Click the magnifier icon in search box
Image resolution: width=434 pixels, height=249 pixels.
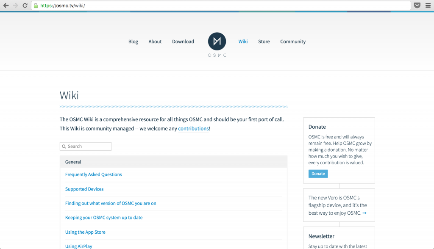[x=64, y=147]
